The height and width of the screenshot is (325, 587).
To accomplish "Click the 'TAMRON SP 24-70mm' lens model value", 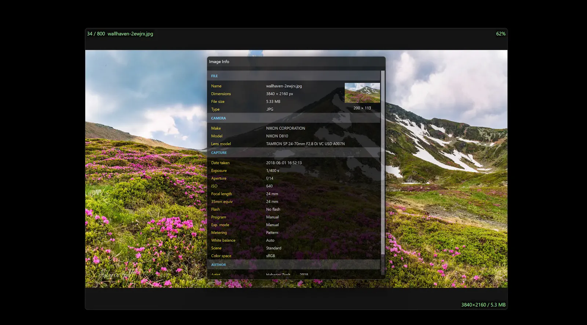I will pos(305,144).
